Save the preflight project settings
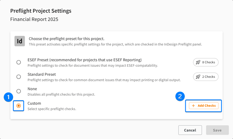The width and height of the screenshot is (233, 139). [217, 130]
